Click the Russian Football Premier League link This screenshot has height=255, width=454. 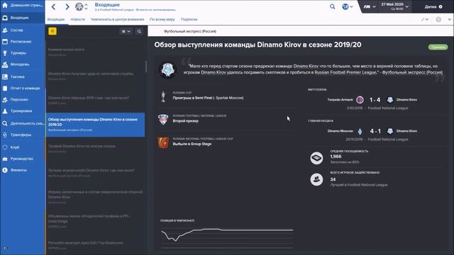coord(345,72)
